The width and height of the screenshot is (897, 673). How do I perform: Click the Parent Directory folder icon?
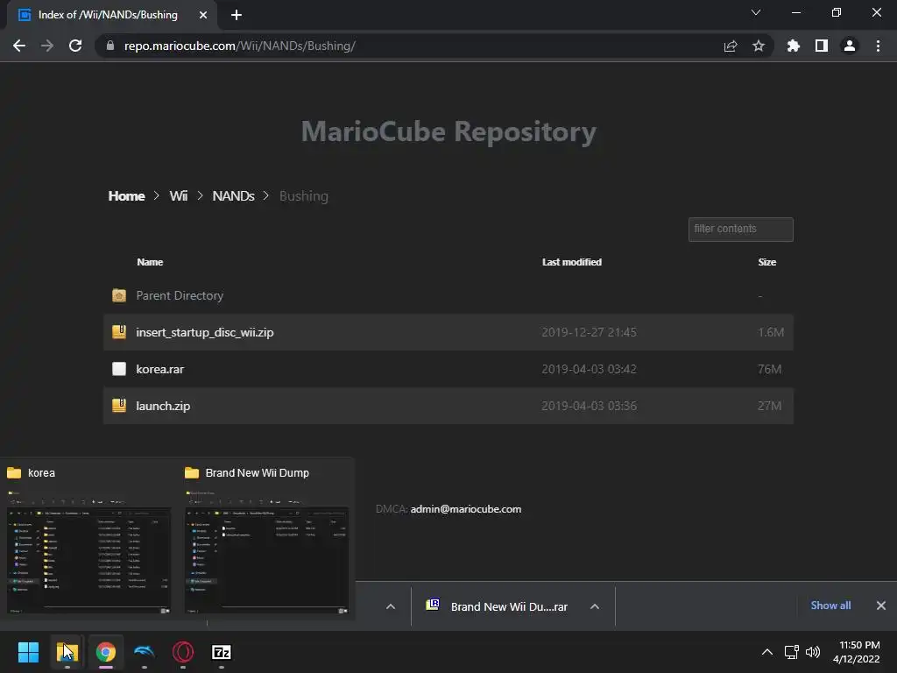pyautogui.click(x=119, y=295)
